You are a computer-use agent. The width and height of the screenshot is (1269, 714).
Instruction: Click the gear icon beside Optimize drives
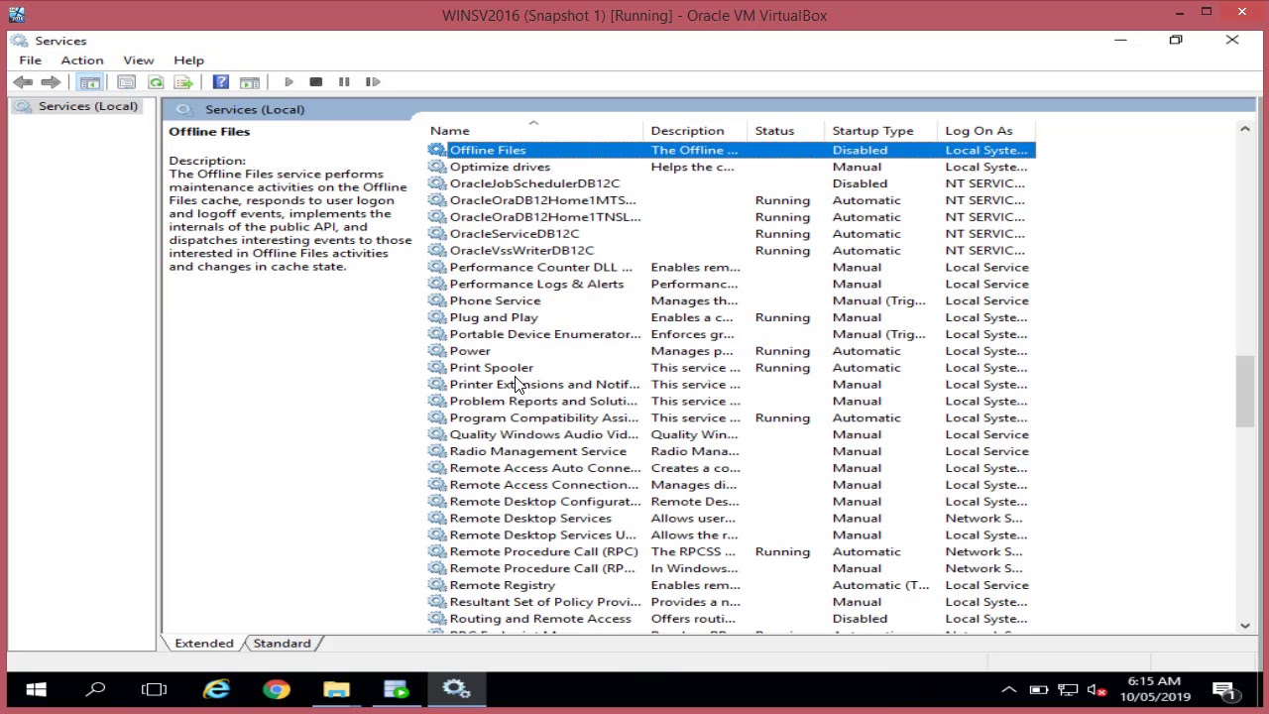click(437, 167)
